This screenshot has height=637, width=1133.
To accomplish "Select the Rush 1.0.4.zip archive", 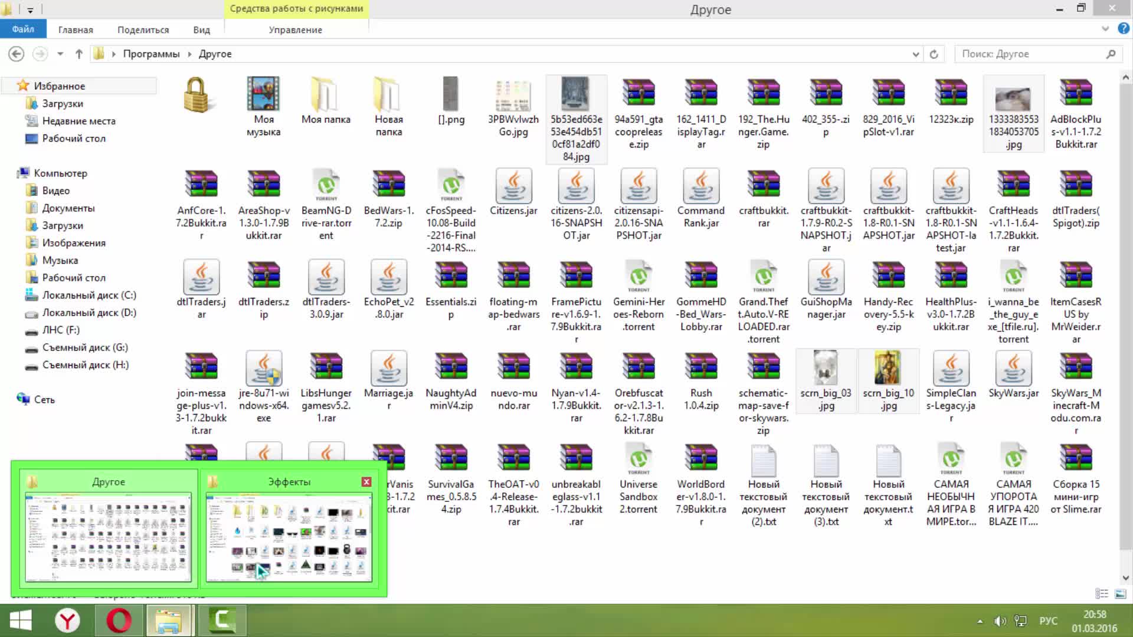I will [x=701, y=380].
